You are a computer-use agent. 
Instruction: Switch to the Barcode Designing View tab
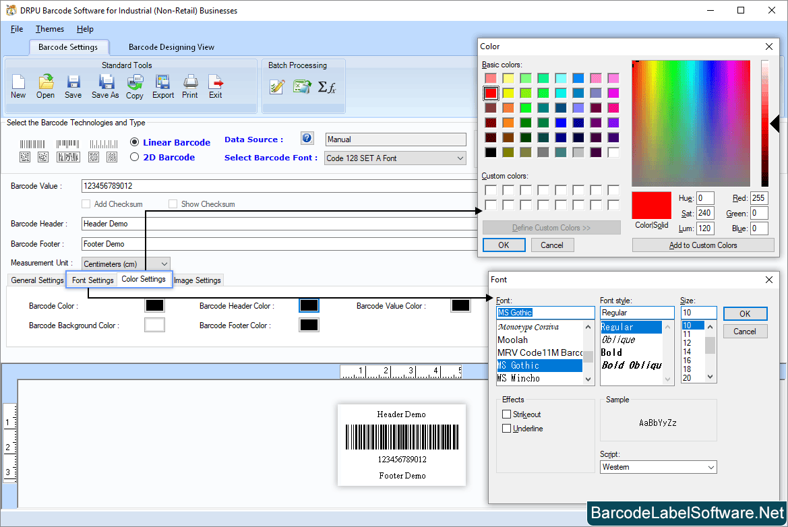[170, 47]
